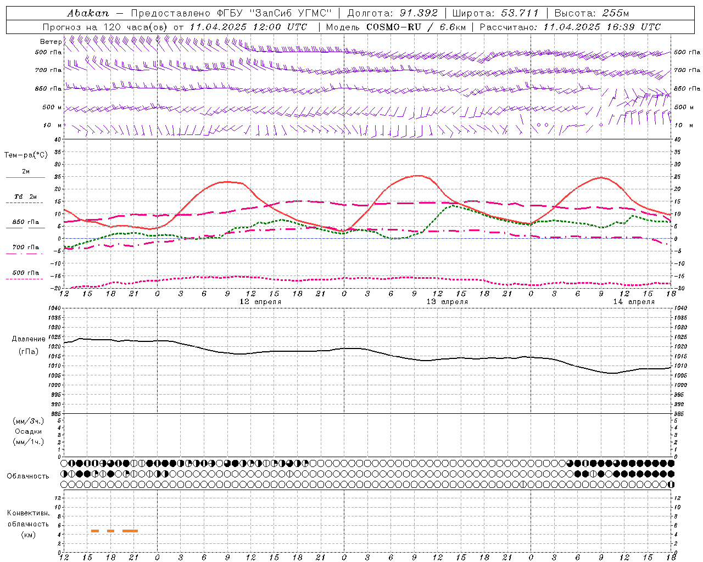Click the longest orange convective cloud bar
The width and height of the screenshot is (703, 562).
130,531
